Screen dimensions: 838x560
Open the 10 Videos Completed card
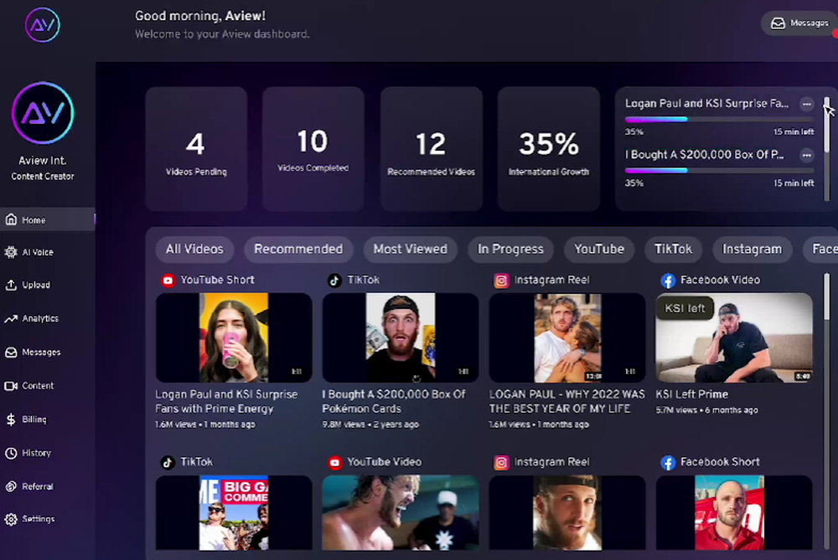pyautogui.click(x=313, y=149)
